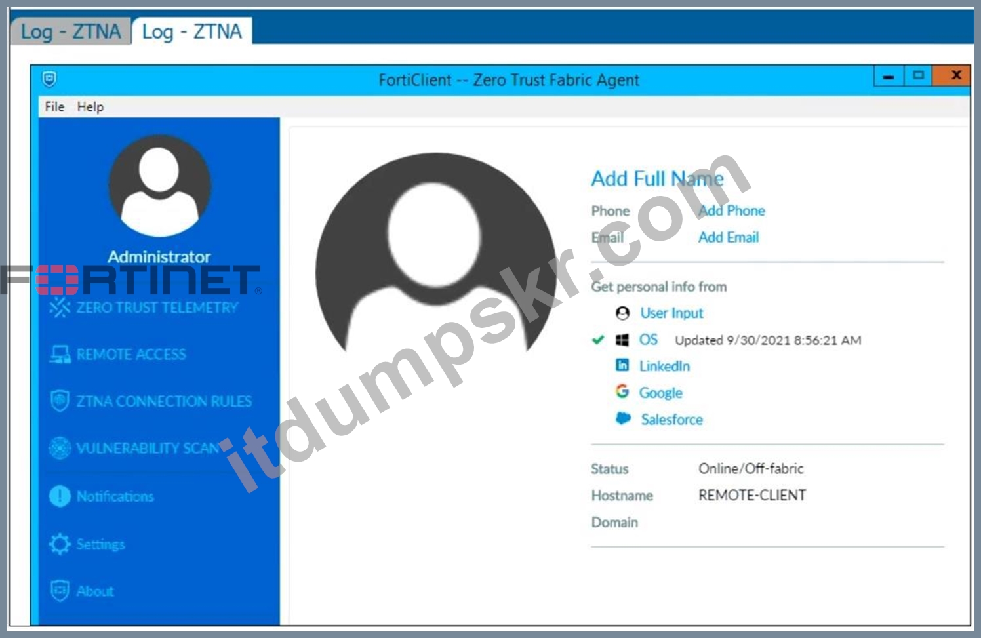Click the LinkedIn logo icon
The height and width of the screenshot is (638, 981).
click(622, 365)
